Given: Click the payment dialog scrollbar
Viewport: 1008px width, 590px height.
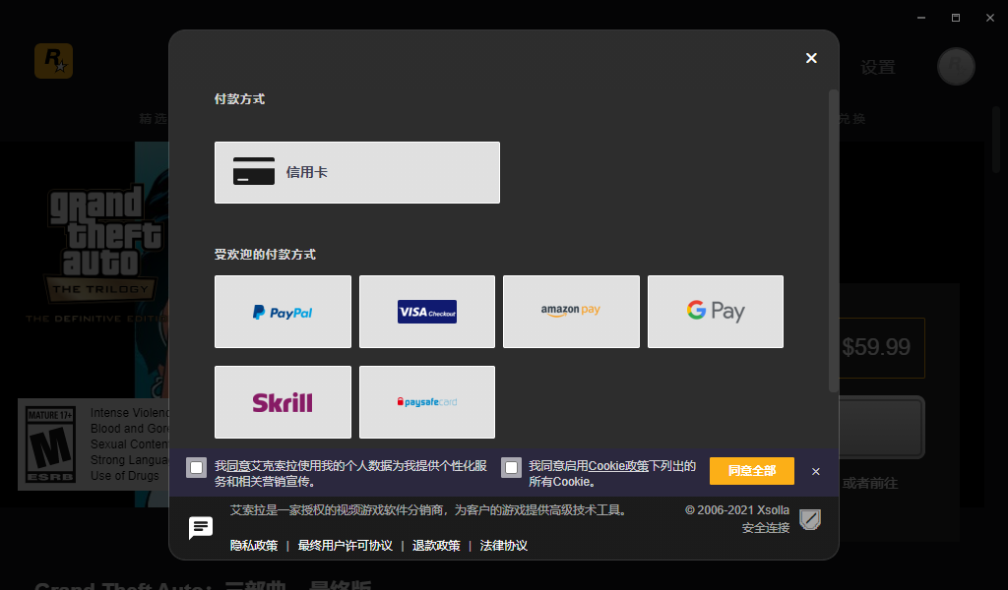Looking at the screenshot, I should pyautogui.click(x=834, y=241).
